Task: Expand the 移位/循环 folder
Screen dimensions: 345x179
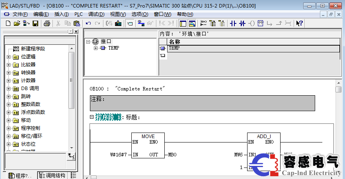Action: (9, 136)
